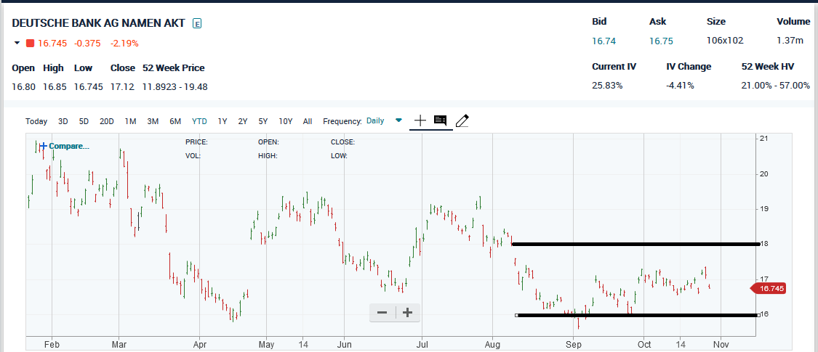Click the IV Change value -4.41%
Viewport: 818px width, 352px height.
(x=681, y=86)
